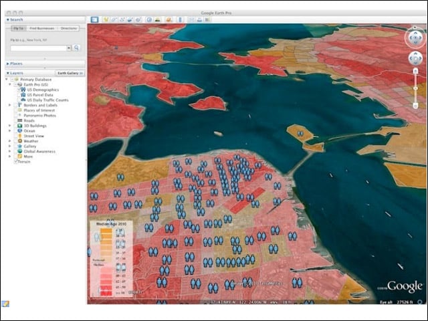Collapse the Search panel triangle
Image resolution: width=428 pixels, height=321 pixels.
[x=7, y=19]
